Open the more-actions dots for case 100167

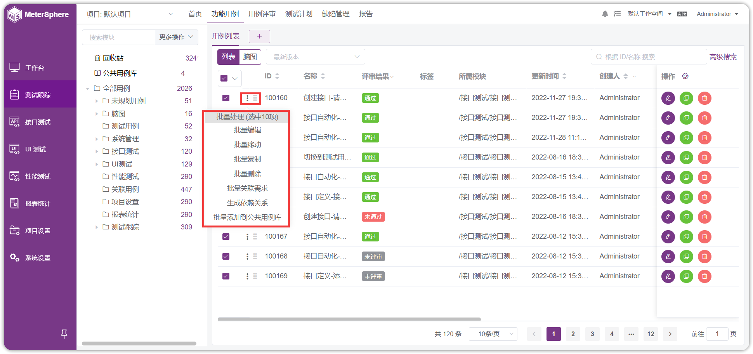[247, 236]
